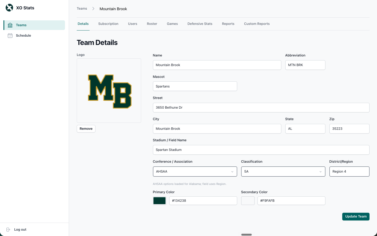Focus the City input field

click(x=217, y=129)
